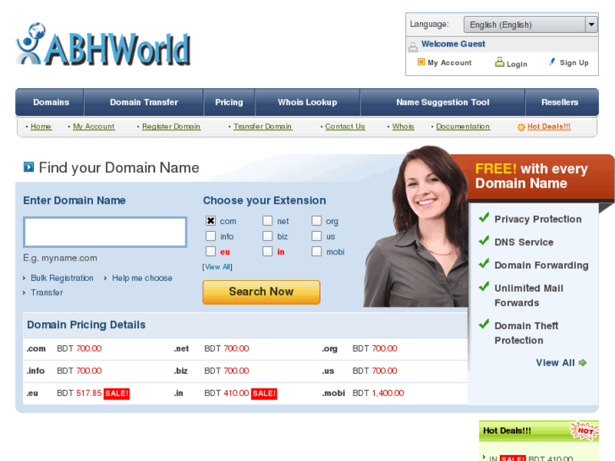Click the Documentation link
The height and width of the screenshot is (461, 615).
coord(463,126)
